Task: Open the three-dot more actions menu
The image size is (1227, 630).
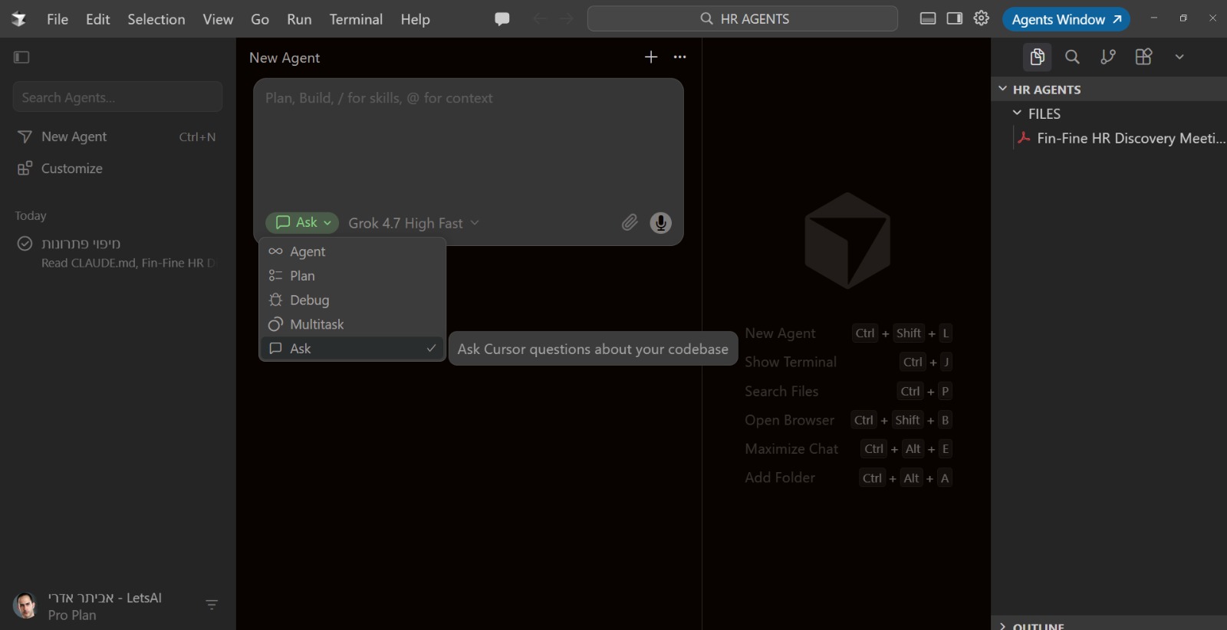Action: pos(679,57)
